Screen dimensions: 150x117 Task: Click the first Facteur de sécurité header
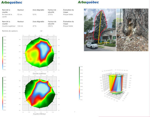click(x=52, y=11)
